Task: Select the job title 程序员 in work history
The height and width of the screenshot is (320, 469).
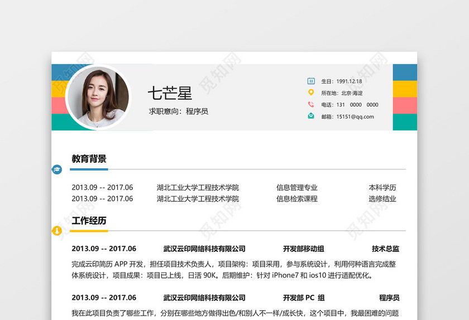Action: (389, 298)
